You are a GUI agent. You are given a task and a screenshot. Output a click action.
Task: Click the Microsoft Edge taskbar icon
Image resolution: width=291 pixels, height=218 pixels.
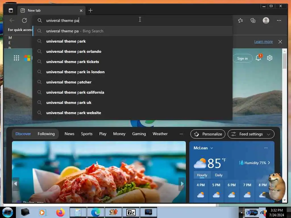95,212
